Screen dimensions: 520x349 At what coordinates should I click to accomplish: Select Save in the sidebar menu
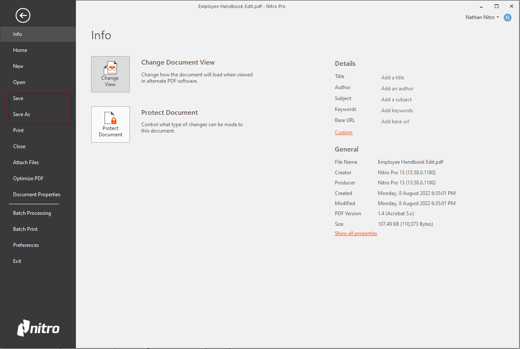(x=18, y=98)
